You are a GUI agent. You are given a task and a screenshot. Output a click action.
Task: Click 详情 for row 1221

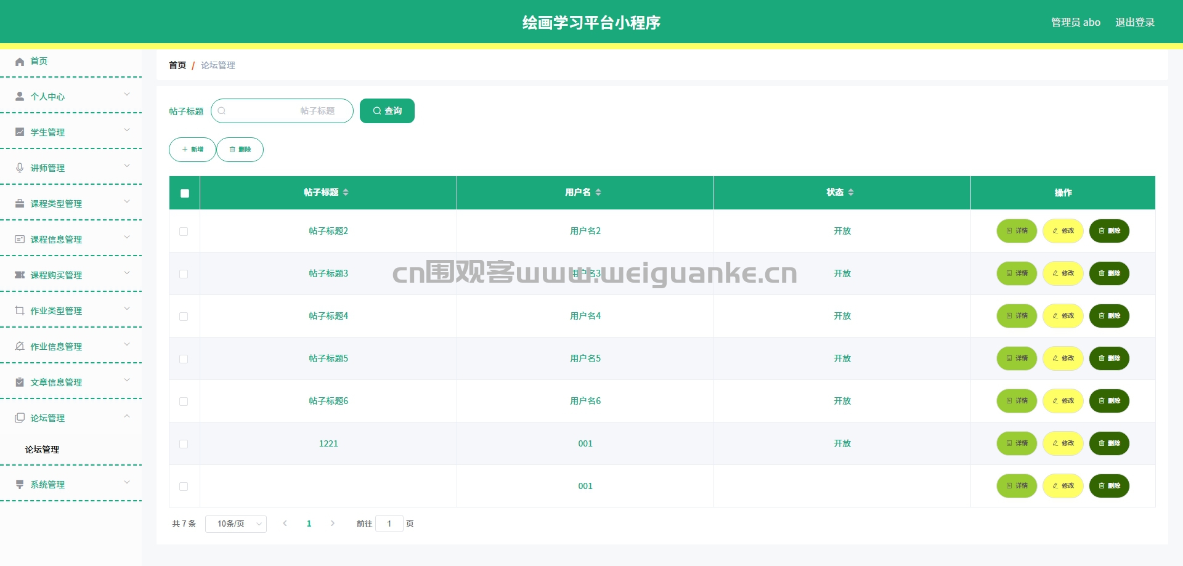(x=1017, y=443)
